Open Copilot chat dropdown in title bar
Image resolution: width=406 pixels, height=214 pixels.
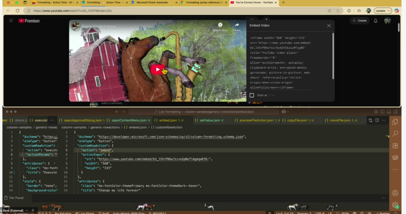[285, 112]
